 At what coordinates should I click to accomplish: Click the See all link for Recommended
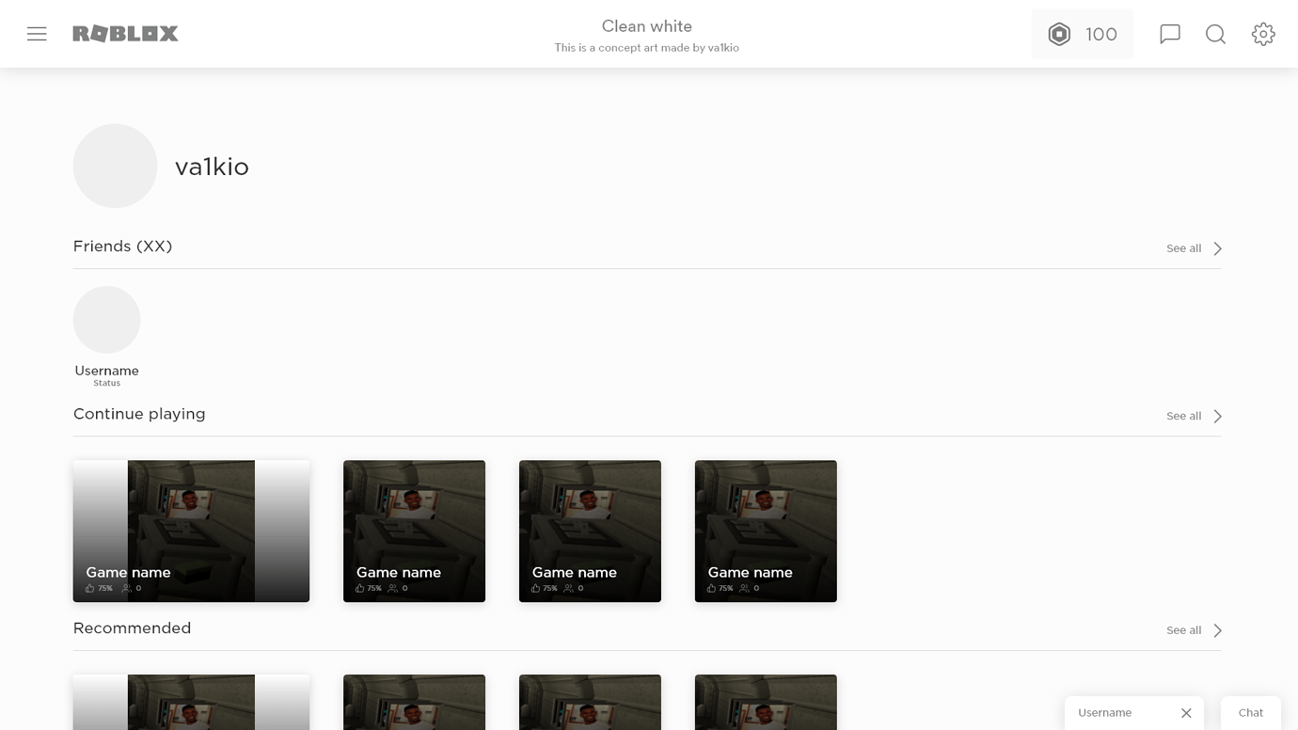tap(1183, 630)
